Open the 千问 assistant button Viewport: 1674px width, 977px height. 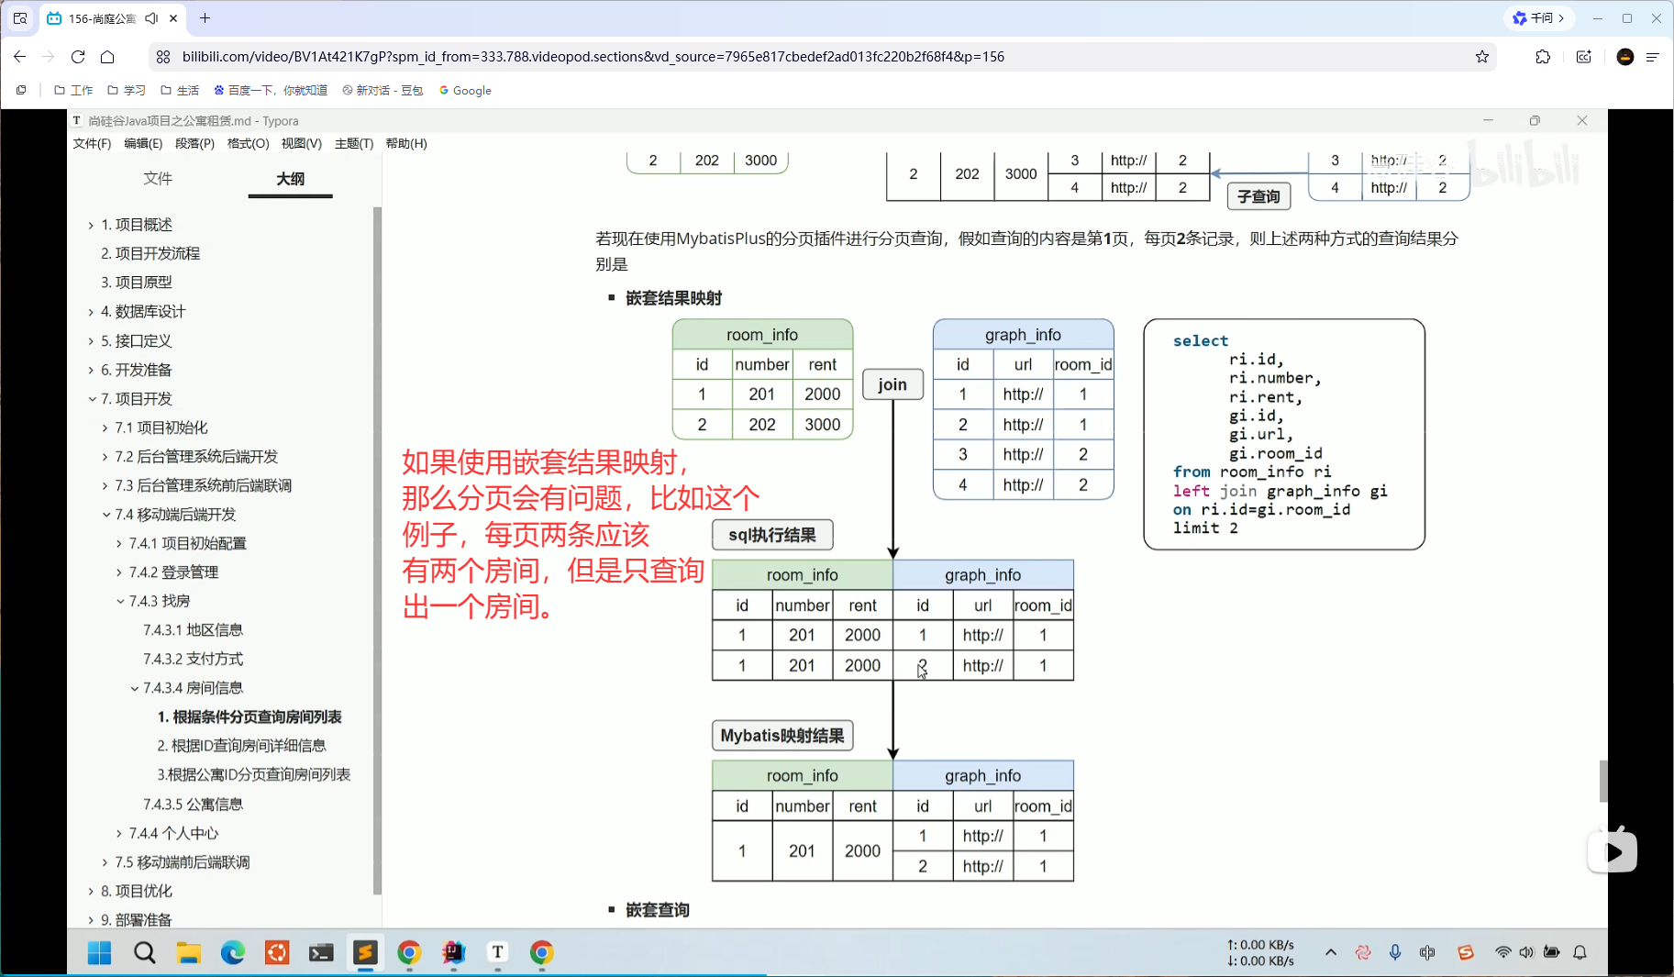[1538, 18]
